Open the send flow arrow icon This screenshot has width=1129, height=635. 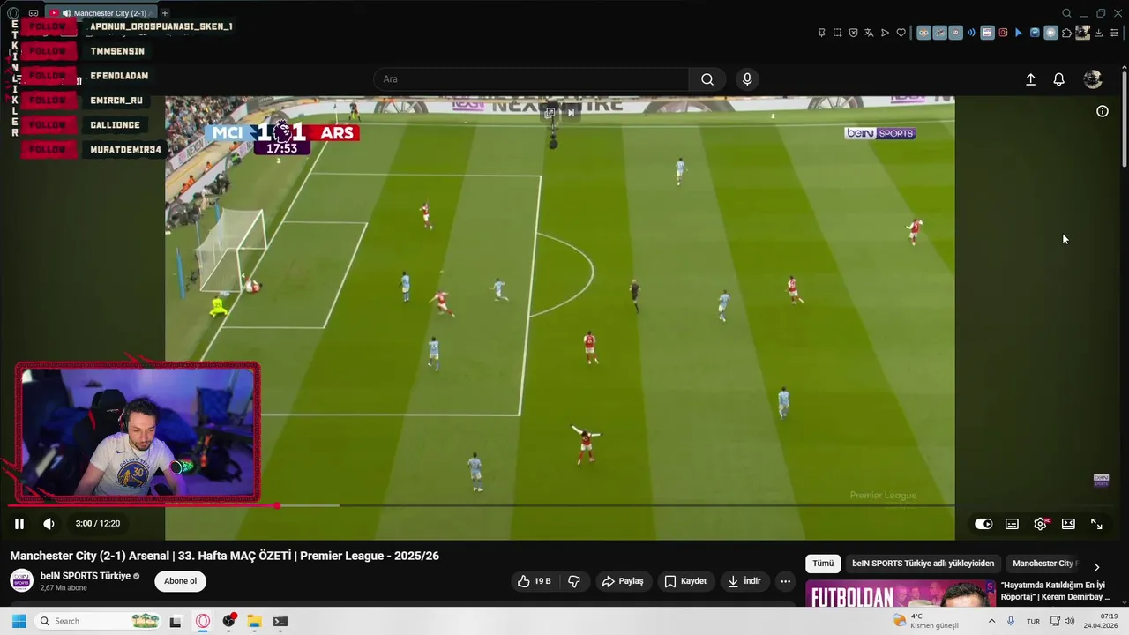coord(885,33)
